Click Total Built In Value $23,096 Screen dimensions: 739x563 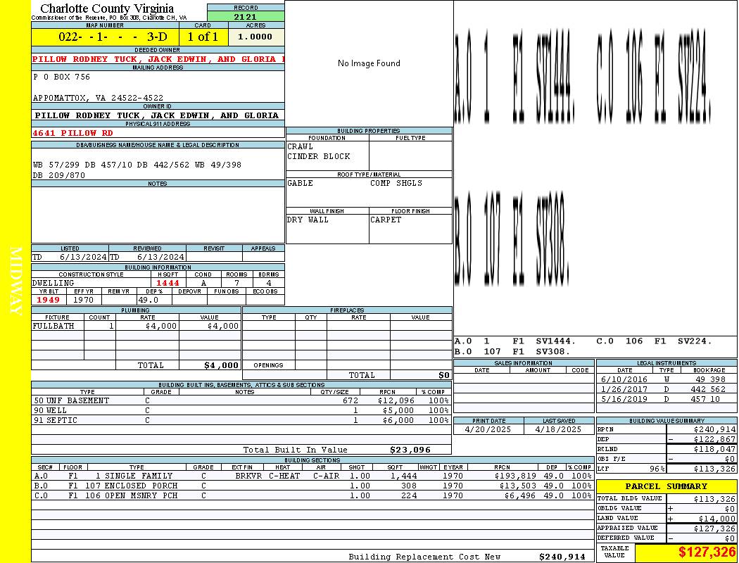410,450
